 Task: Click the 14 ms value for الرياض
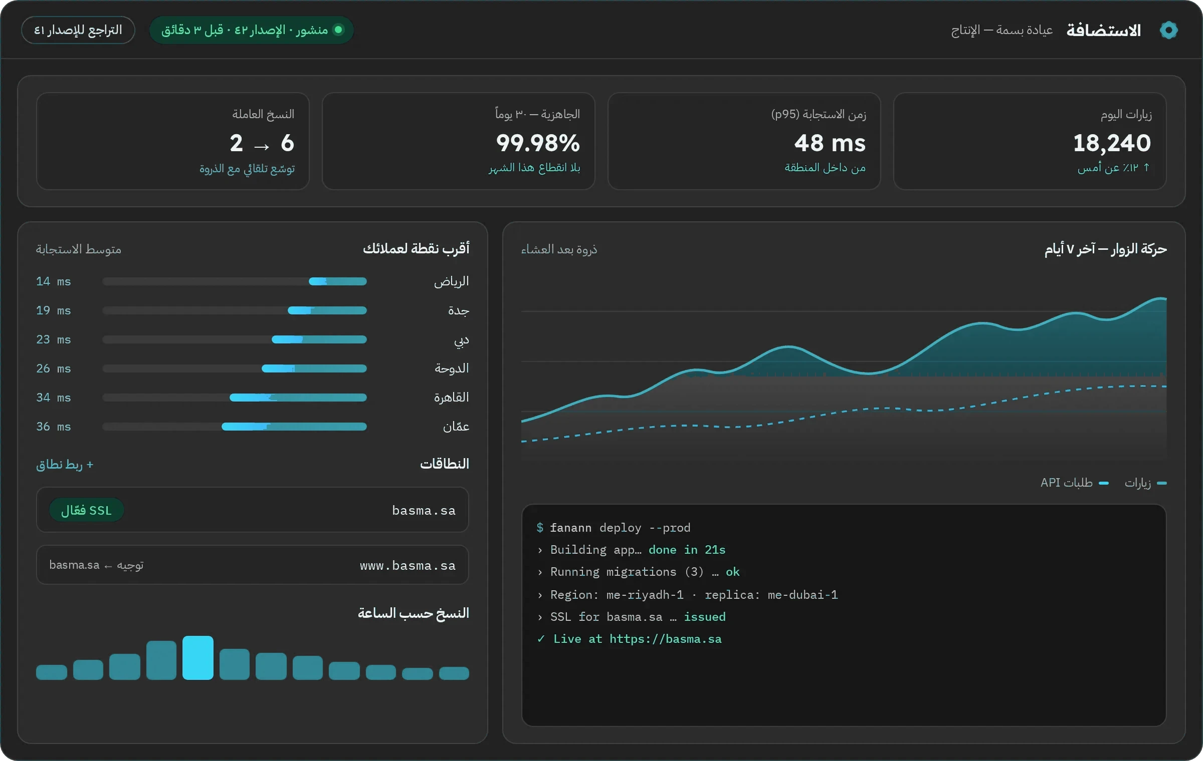(x=53, y=281)
